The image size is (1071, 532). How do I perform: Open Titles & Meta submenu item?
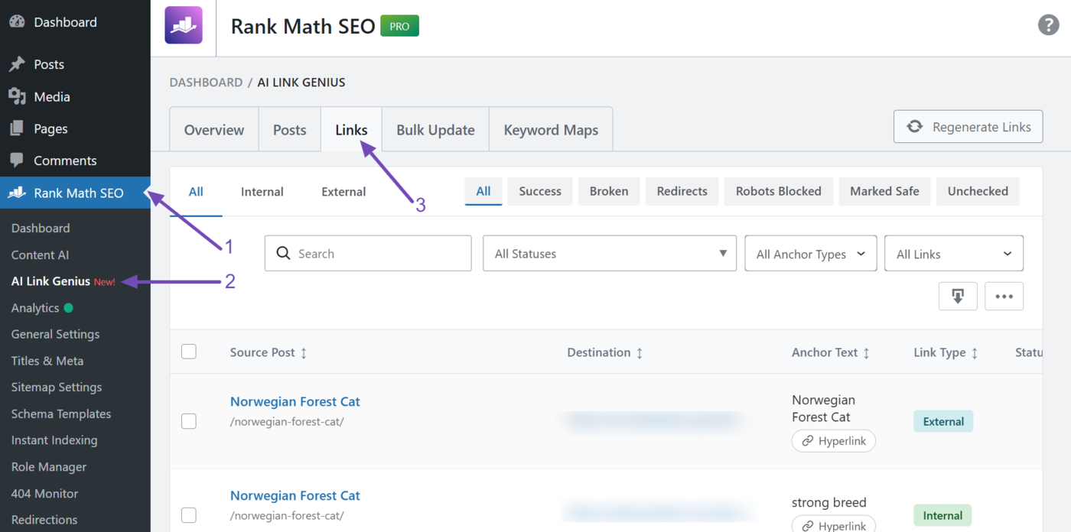click(x=47, y=361)
